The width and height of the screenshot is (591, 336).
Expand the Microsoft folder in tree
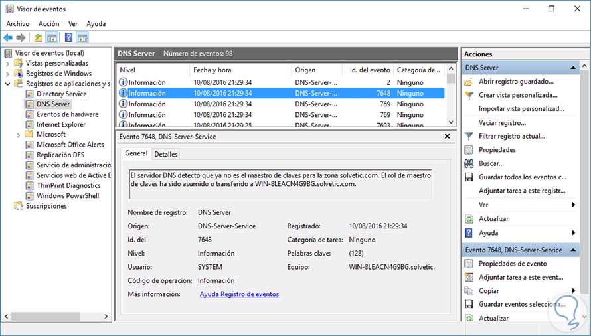tap(18, 135)
